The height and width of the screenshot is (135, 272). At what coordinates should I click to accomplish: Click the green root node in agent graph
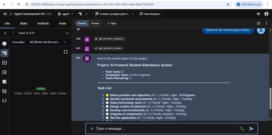[x=41, y=89]
